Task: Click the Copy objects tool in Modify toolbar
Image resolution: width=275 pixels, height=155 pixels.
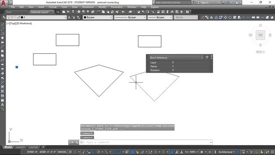Action: 207,17
